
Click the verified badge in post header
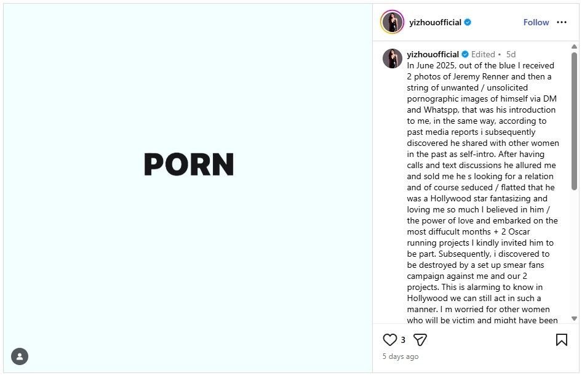click(468, 22)
